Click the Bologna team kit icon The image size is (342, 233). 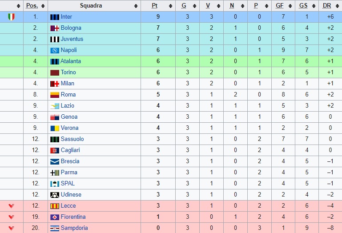pos(55,28)
